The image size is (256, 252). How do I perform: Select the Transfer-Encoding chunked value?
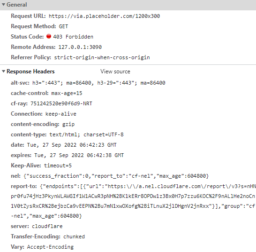[74, 236]
